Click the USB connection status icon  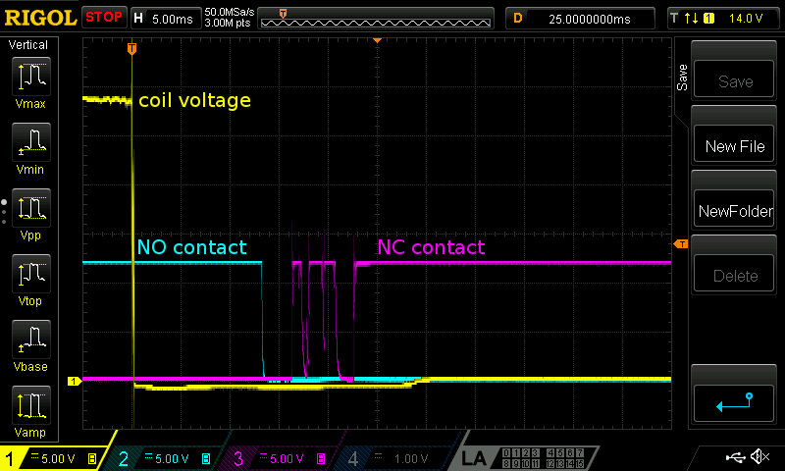[735, 457]
